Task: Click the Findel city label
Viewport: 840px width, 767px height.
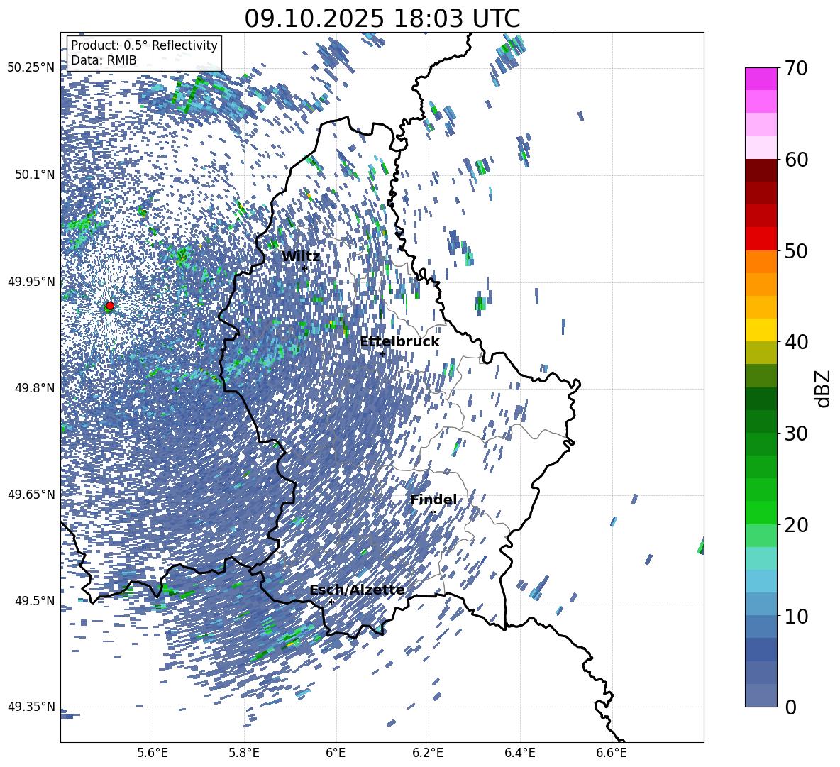Action: (434, 500)
